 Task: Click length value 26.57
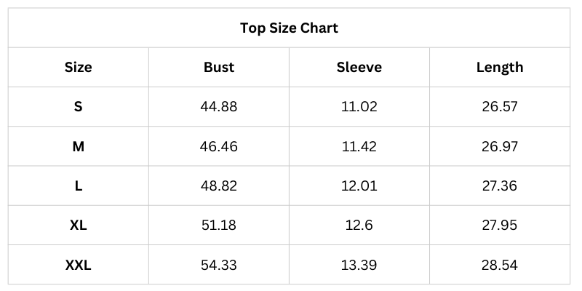[x=500, y=107]
